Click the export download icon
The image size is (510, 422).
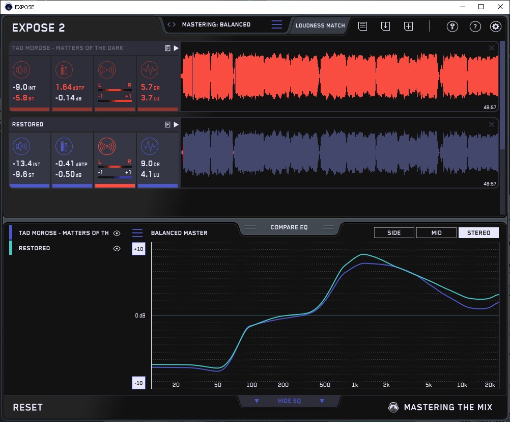tap(385, 26)
